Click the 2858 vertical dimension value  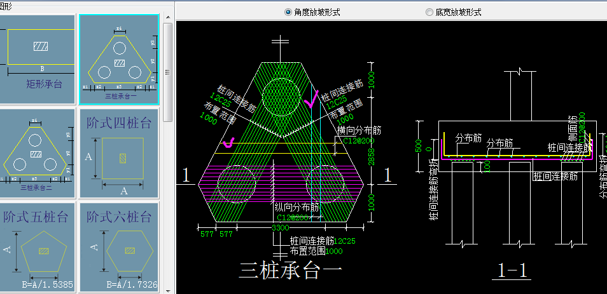tap(372, 156)
